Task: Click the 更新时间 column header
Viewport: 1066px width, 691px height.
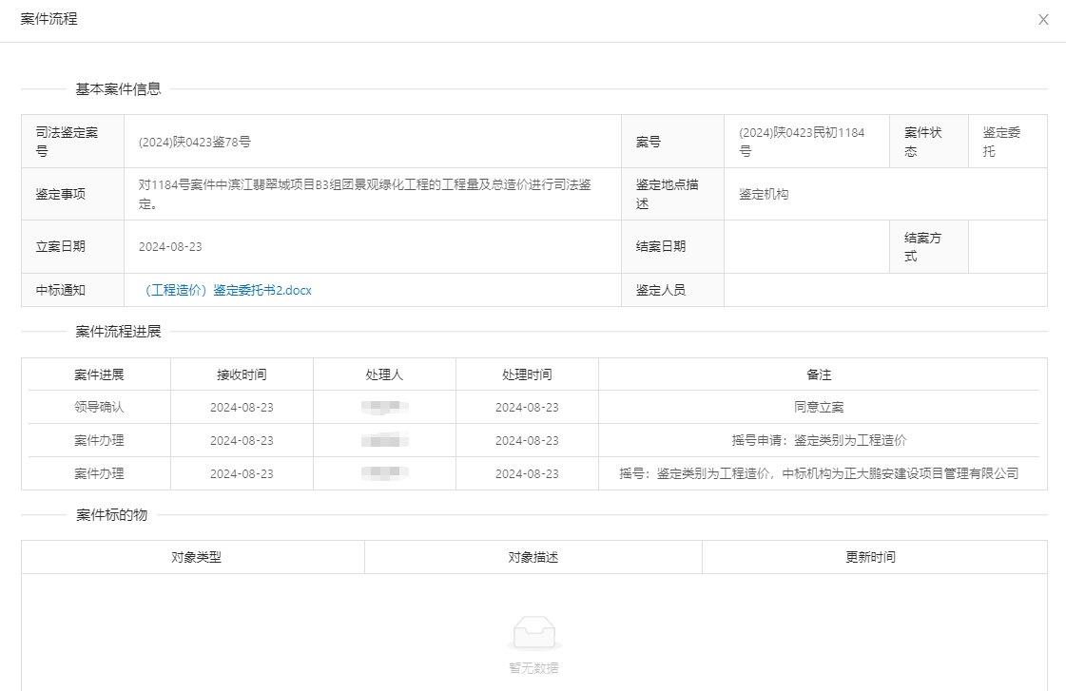Action: click(870, 557)
